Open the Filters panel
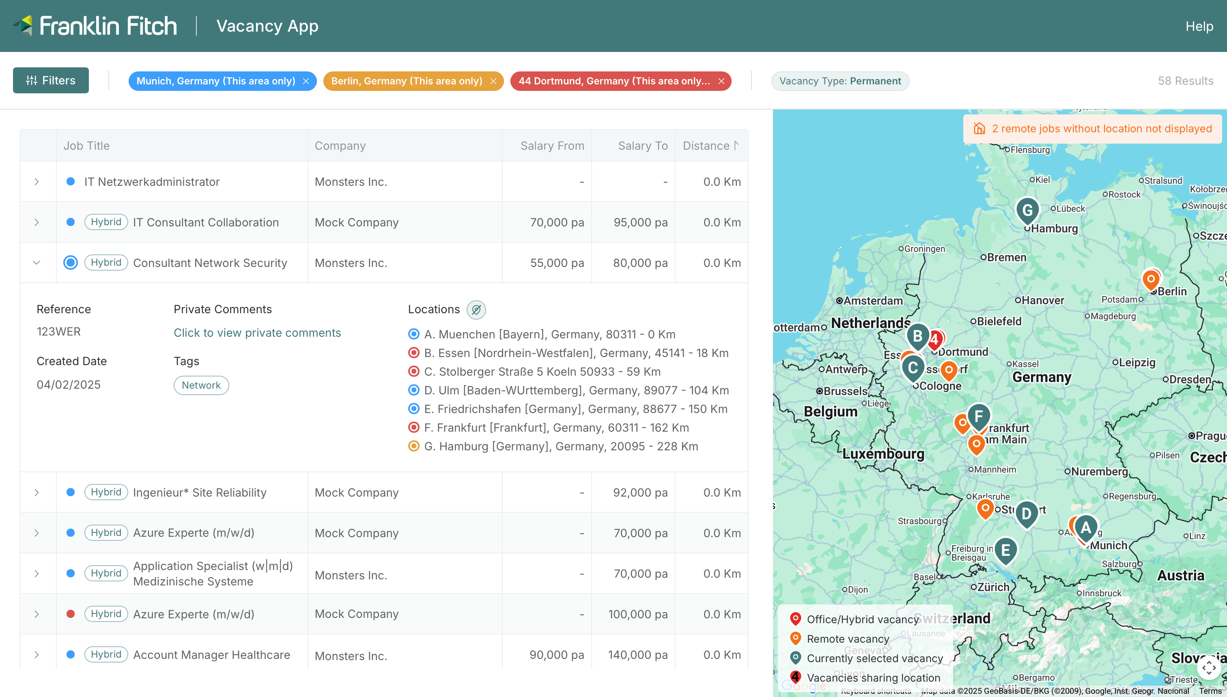Viewport: 1227px width, 697px height. [51, 80]
